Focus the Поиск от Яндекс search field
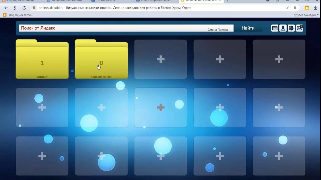 pyautogui.click(x=126, y=28)
